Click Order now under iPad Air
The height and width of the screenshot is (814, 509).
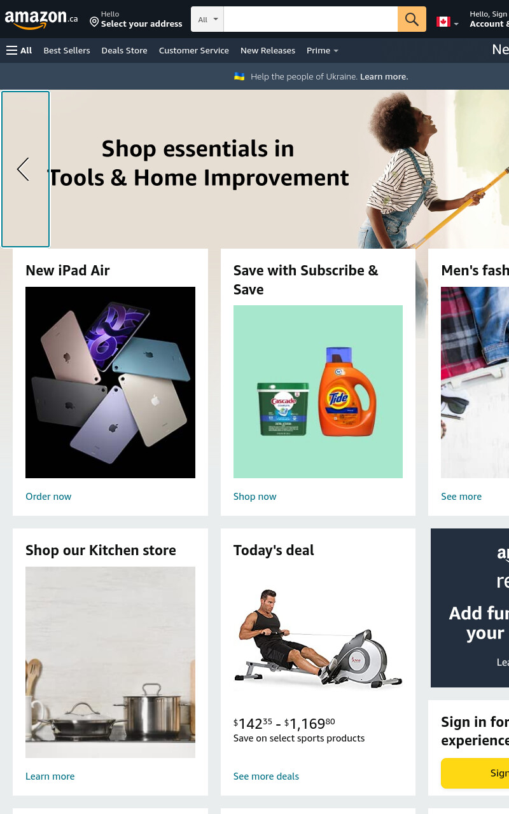[48, 497]
